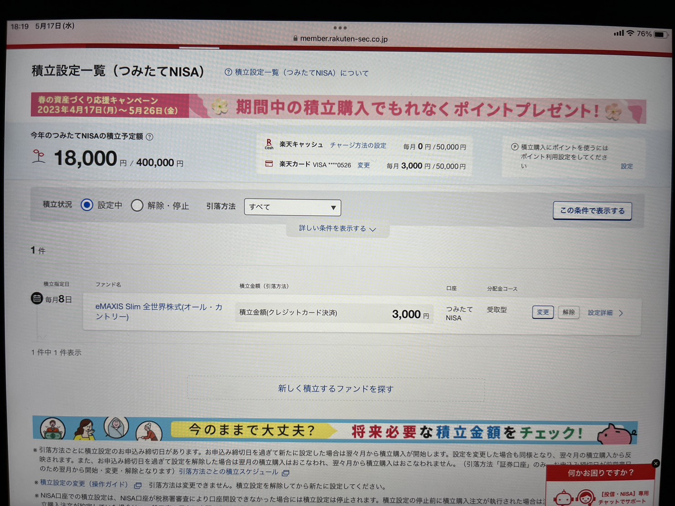Open 引落方法ごとの積立スケジュール link

tap(228, 471)
